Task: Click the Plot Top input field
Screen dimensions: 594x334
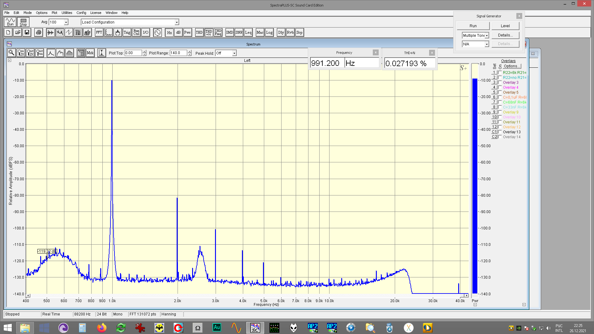Action: (x=133, y=53)
